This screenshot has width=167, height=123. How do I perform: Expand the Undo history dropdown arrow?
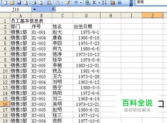tap(81, 3)
